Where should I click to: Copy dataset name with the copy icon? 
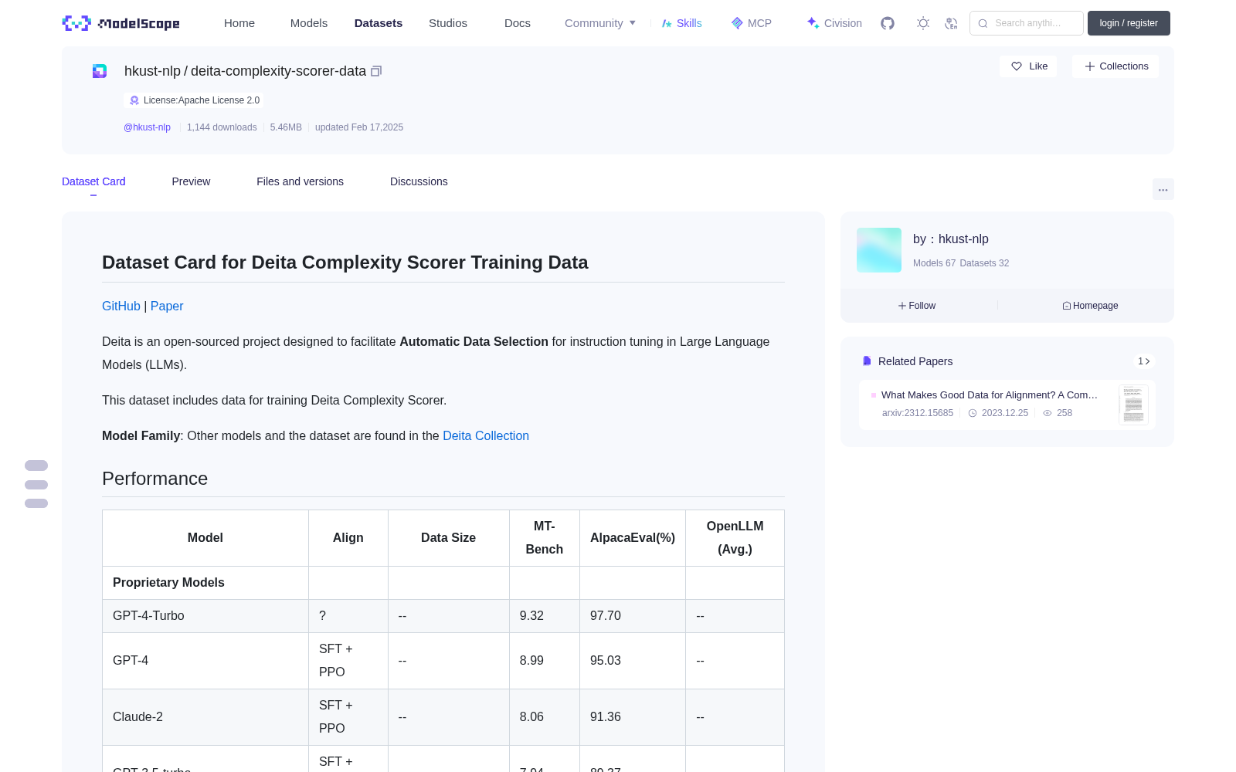pyautogui.click(x=376, y=71)
